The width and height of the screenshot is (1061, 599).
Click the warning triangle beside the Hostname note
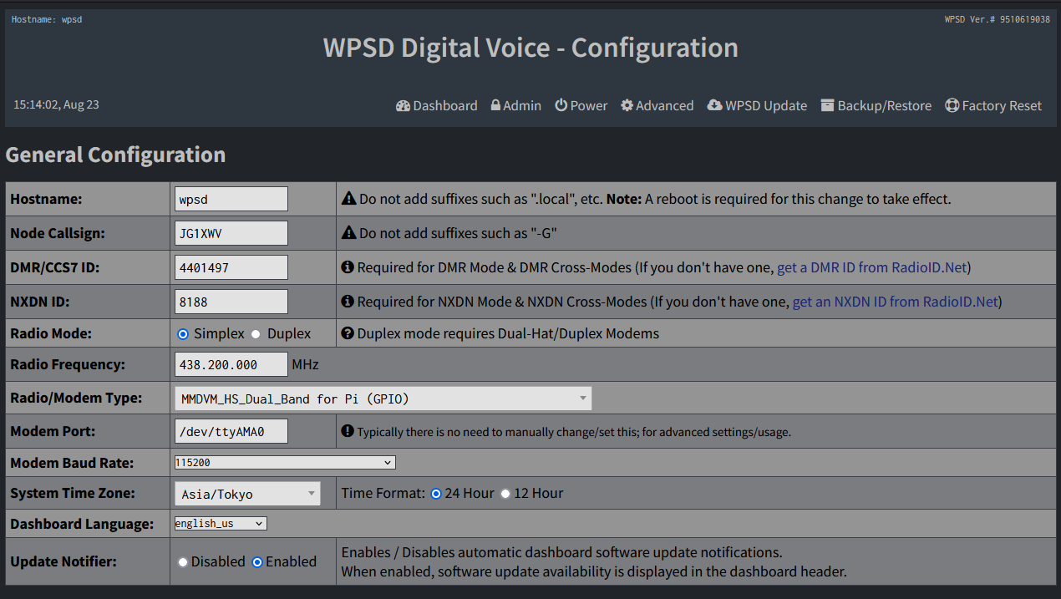(x=349, y=200)
